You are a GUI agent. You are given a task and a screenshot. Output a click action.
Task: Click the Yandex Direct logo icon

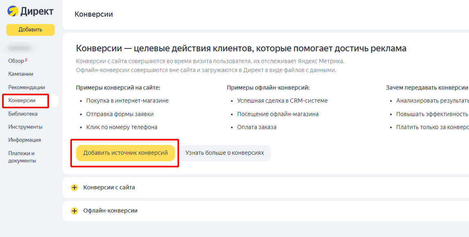pos(12,11)
